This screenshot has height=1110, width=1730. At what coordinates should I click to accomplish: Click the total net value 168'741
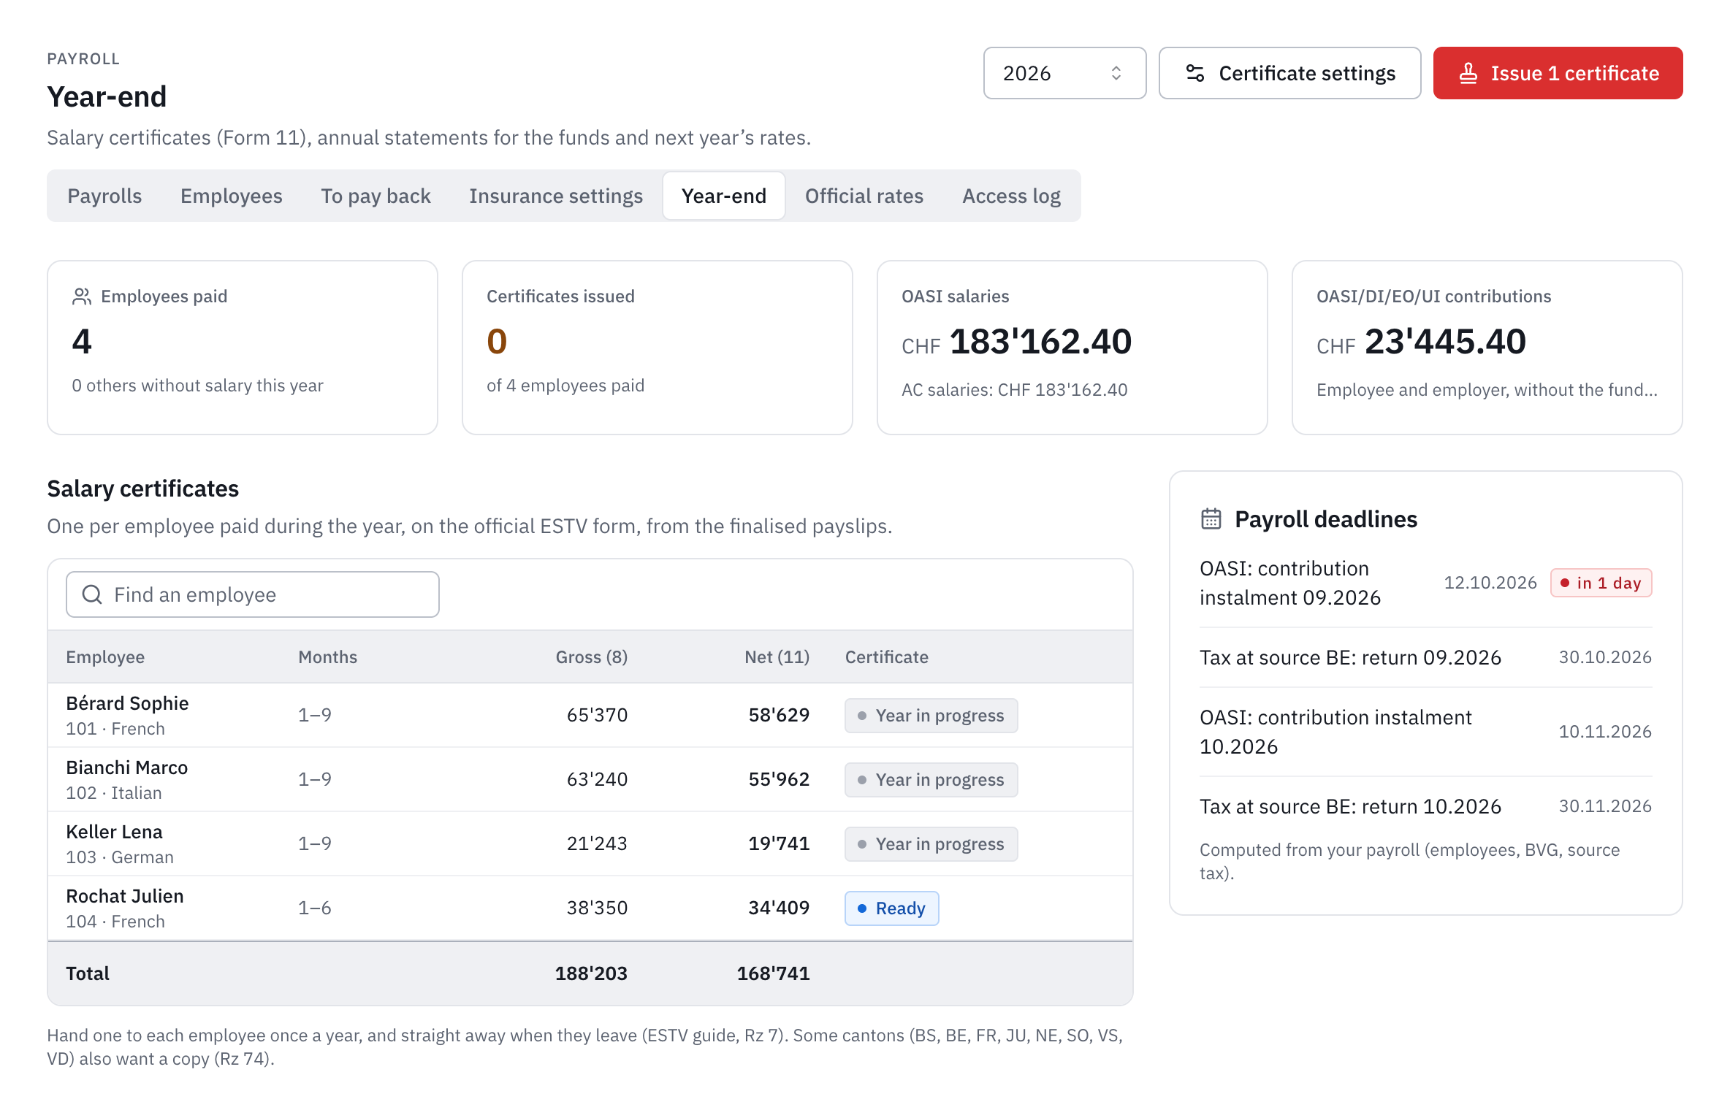(x=773, y=973)
